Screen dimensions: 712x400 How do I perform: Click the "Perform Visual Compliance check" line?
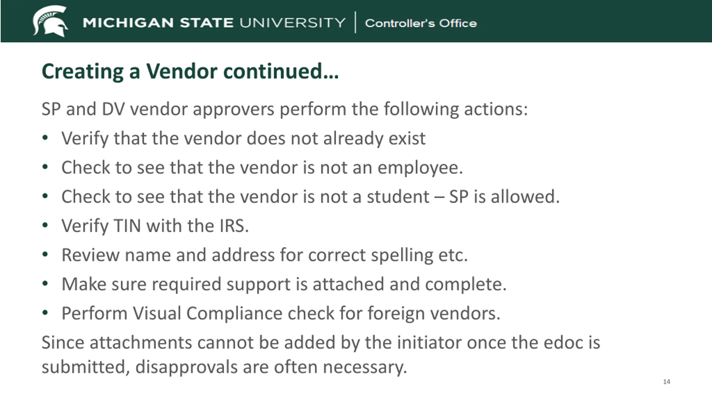(x=281, y=313)
